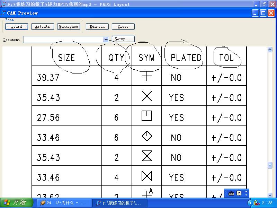Expand the Document dropdown
The width and height of the screenshot is (277, 208).
coord(106,40)
